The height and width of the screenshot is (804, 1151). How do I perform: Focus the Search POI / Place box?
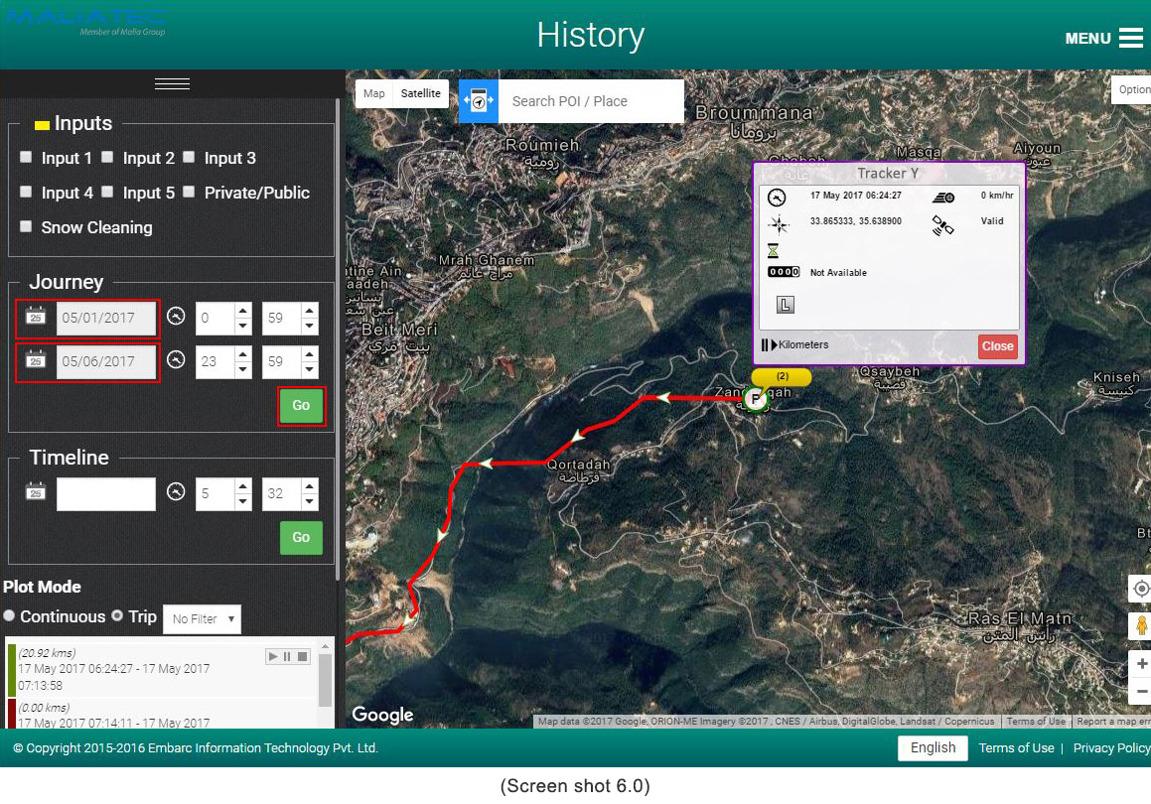(x=591, y=101)
